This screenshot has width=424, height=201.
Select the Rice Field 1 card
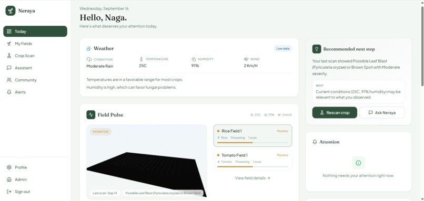coord(253,136)
